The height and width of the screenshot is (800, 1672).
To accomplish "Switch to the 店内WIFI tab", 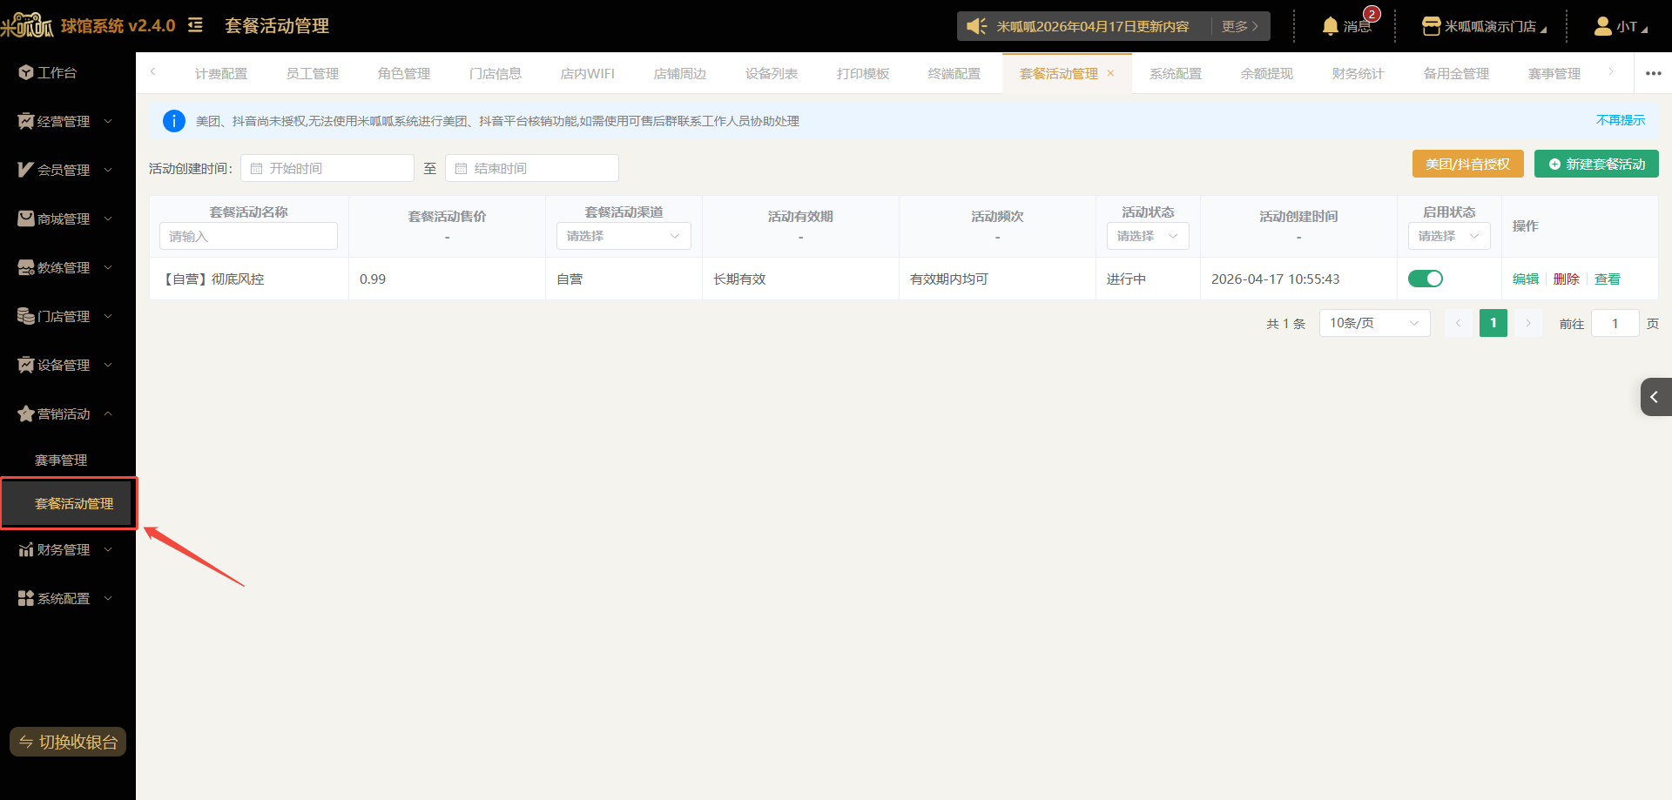I will [588, 73].
